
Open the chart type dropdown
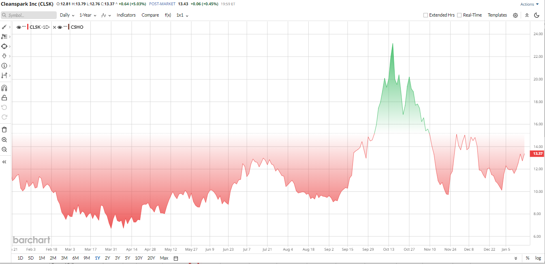106,15
